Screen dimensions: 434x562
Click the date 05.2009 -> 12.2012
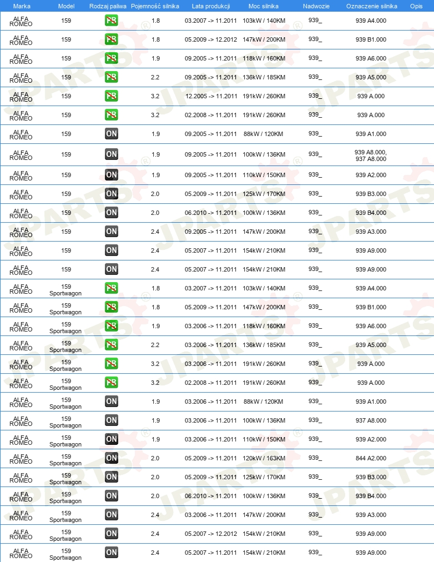coord(211,39)
